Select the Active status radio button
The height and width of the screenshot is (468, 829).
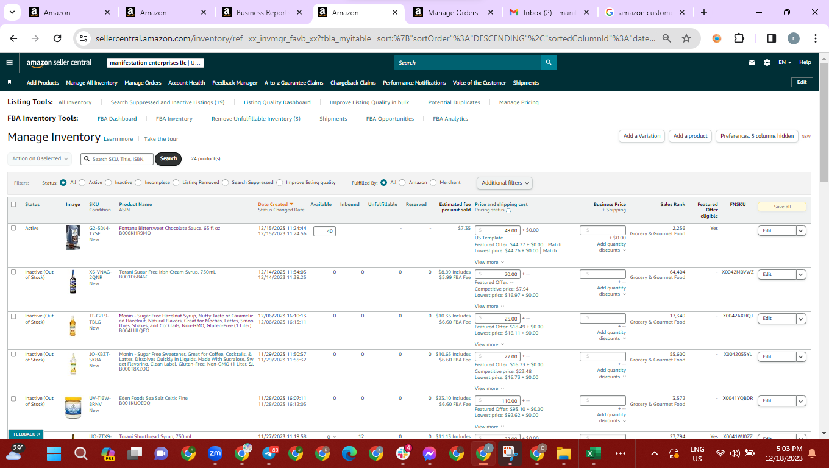tap(83, 182)
